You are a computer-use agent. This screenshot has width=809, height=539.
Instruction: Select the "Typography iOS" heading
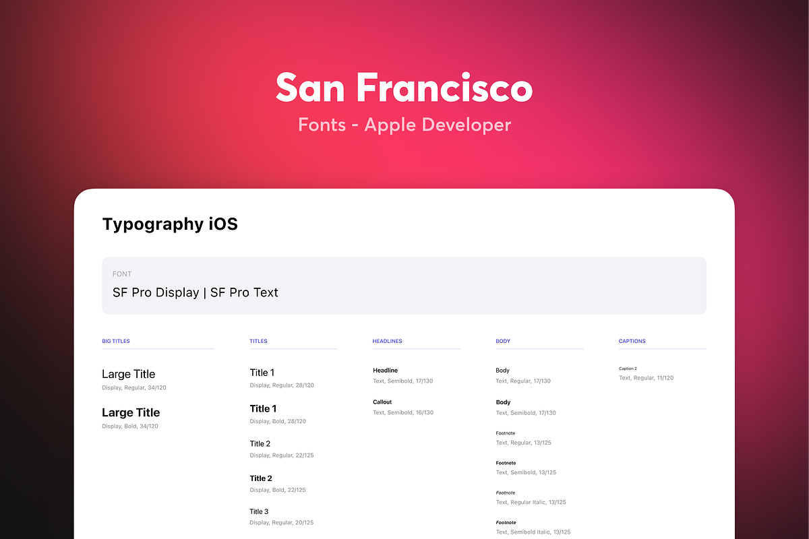[170, 224]
